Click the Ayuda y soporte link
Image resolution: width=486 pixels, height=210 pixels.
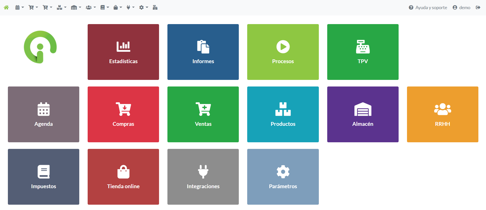point(428,8)
